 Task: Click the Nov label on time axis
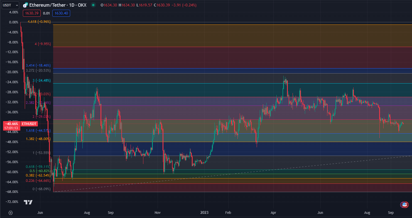(x=158, y=212)
